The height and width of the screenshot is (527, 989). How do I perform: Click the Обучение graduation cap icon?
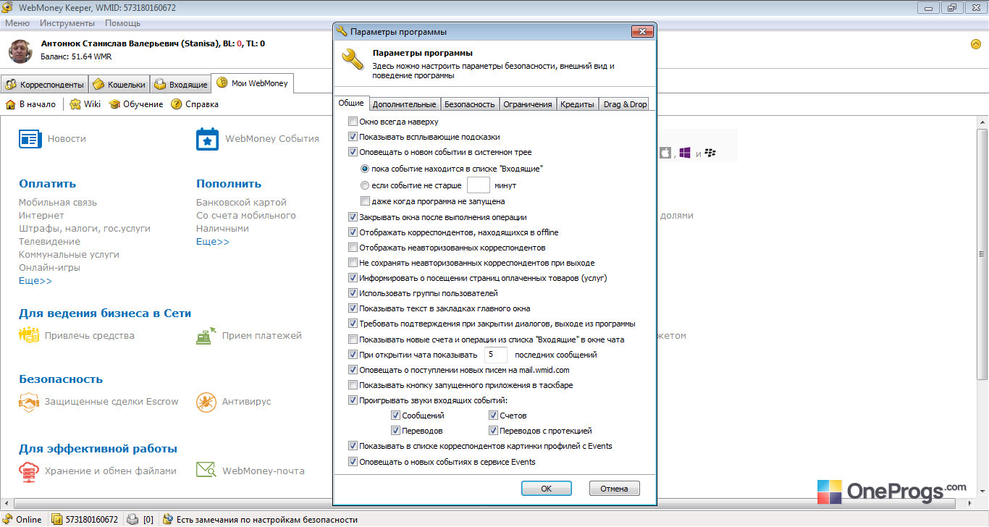[114, 104]
